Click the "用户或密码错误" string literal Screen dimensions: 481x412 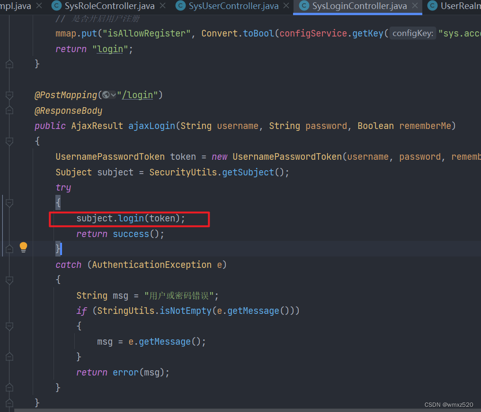pyautogui.click(x=179, y=295)
